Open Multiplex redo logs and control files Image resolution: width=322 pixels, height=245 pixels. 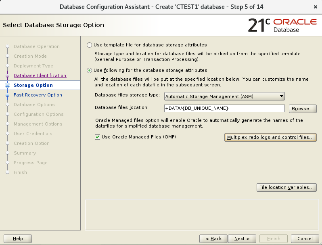pos(270,137)
